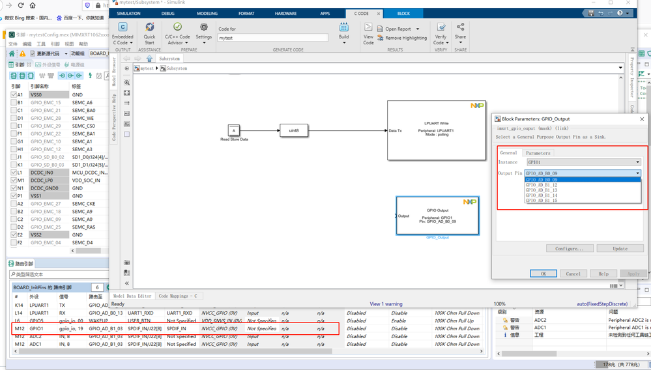Expand the Build dropdown arrow

click(x=344, y=43)
